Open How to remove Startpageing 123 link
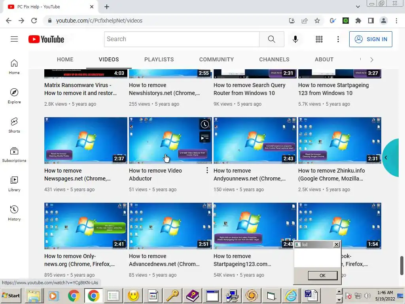This screenshot has height=304, width=405. pyautogui.click(x=333, y=89)
